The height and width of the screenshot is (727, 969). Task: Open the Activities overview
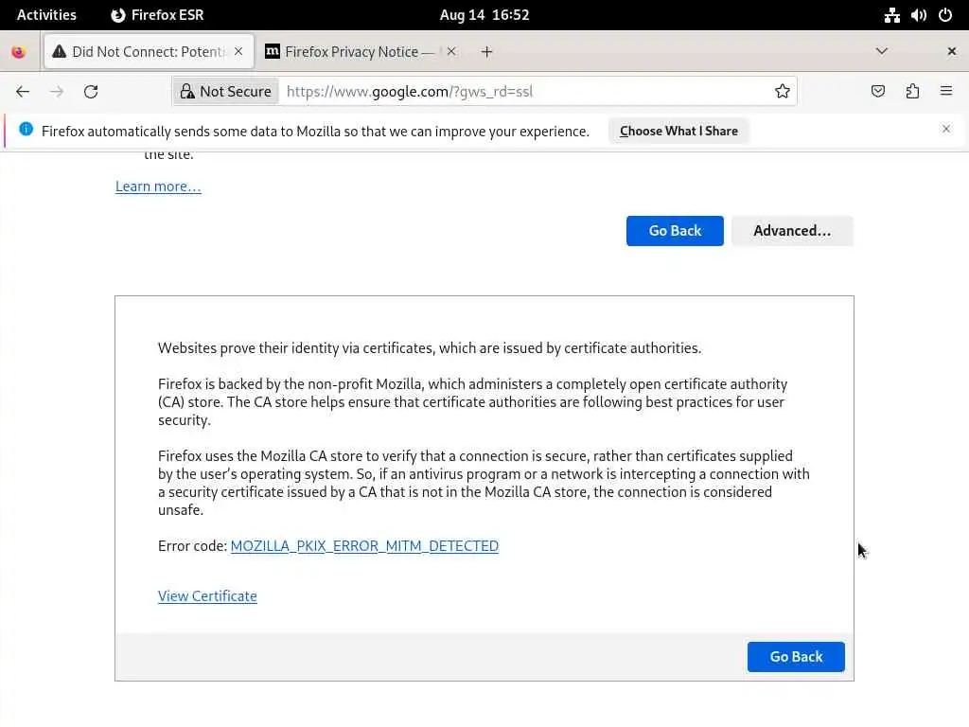pyautogui.click(x=46, y=15)
